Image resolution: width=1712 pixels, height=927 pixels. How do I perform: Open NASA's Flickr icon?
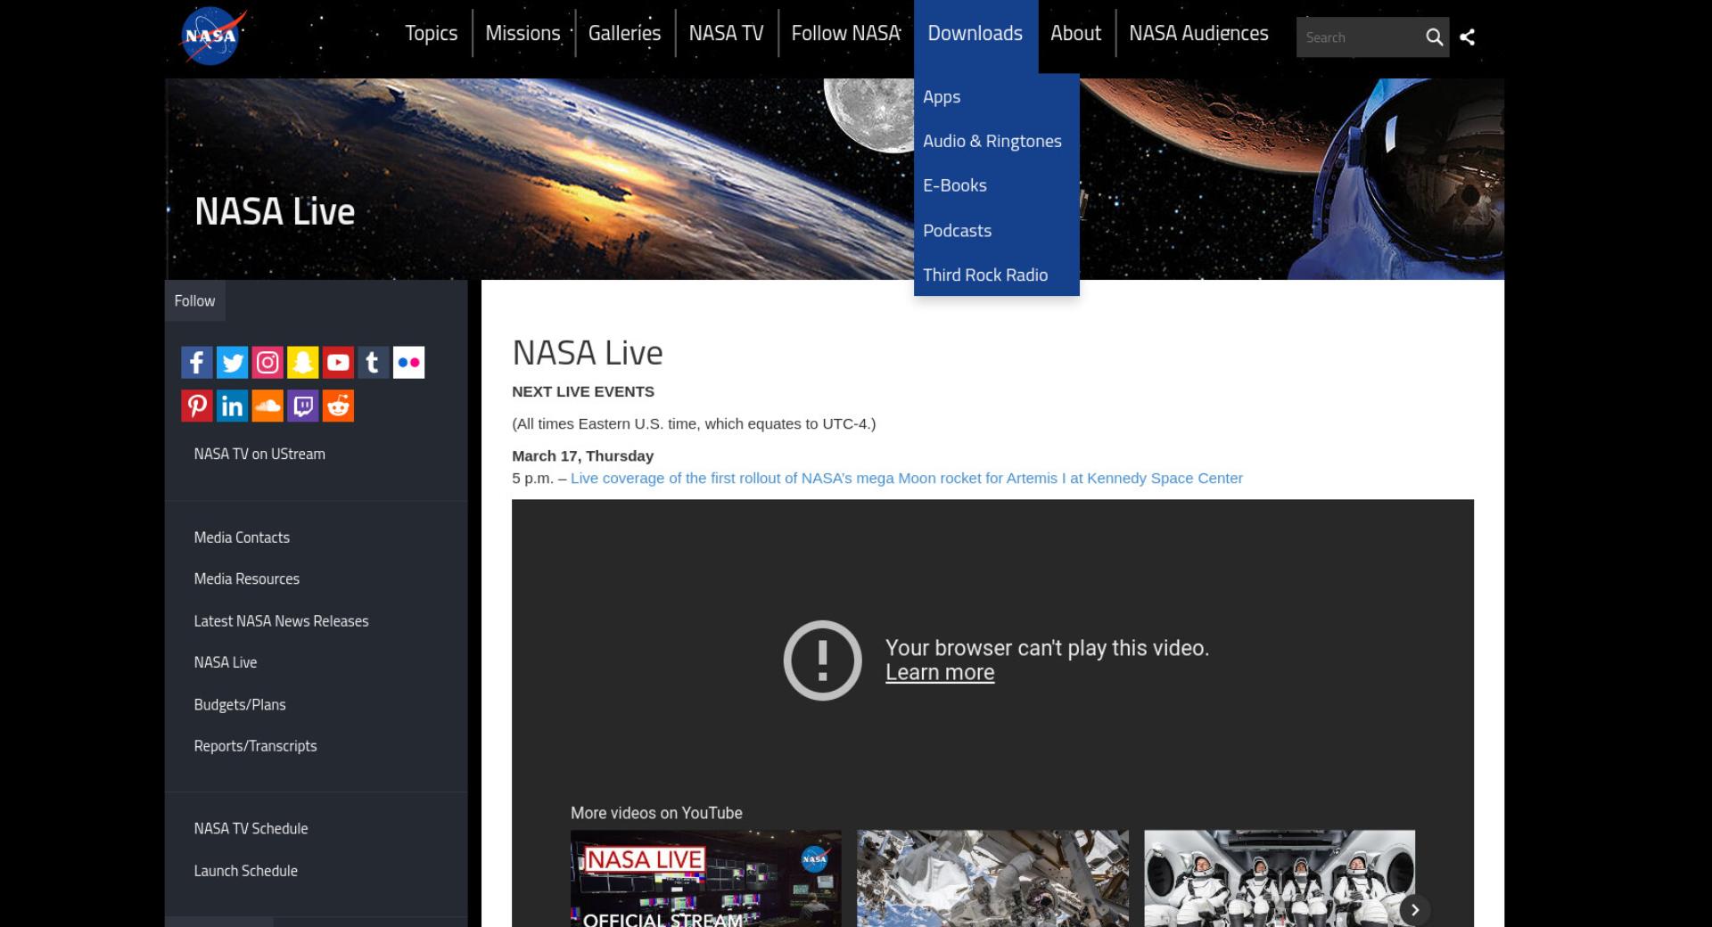408,362
